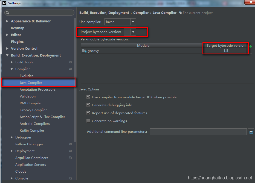Click the expand icon beside additional parameters field
The image size is (255, 183).
click(x=251, y=131)
